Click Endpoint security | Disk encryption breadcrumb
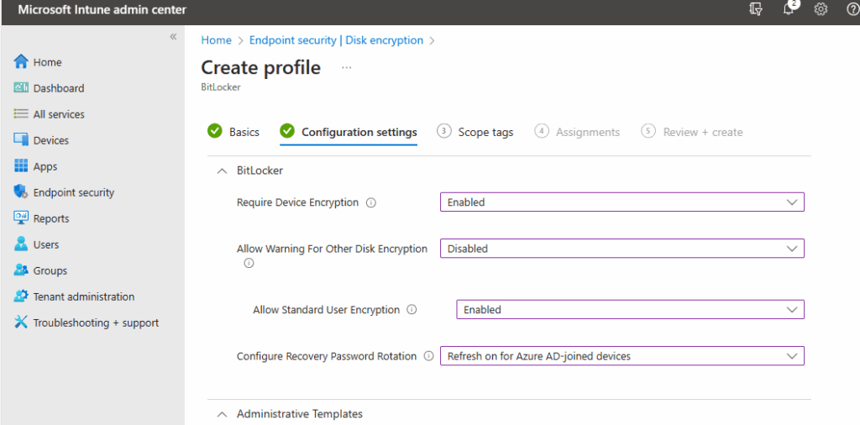The height and width of the screenshot is (425, 860). tap(336, 40)
